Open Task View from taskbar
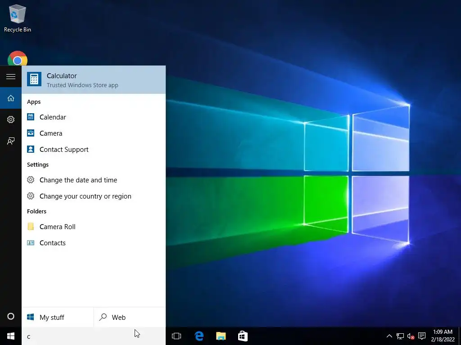Viewport: 461px width, 345px height. (176, 336)
